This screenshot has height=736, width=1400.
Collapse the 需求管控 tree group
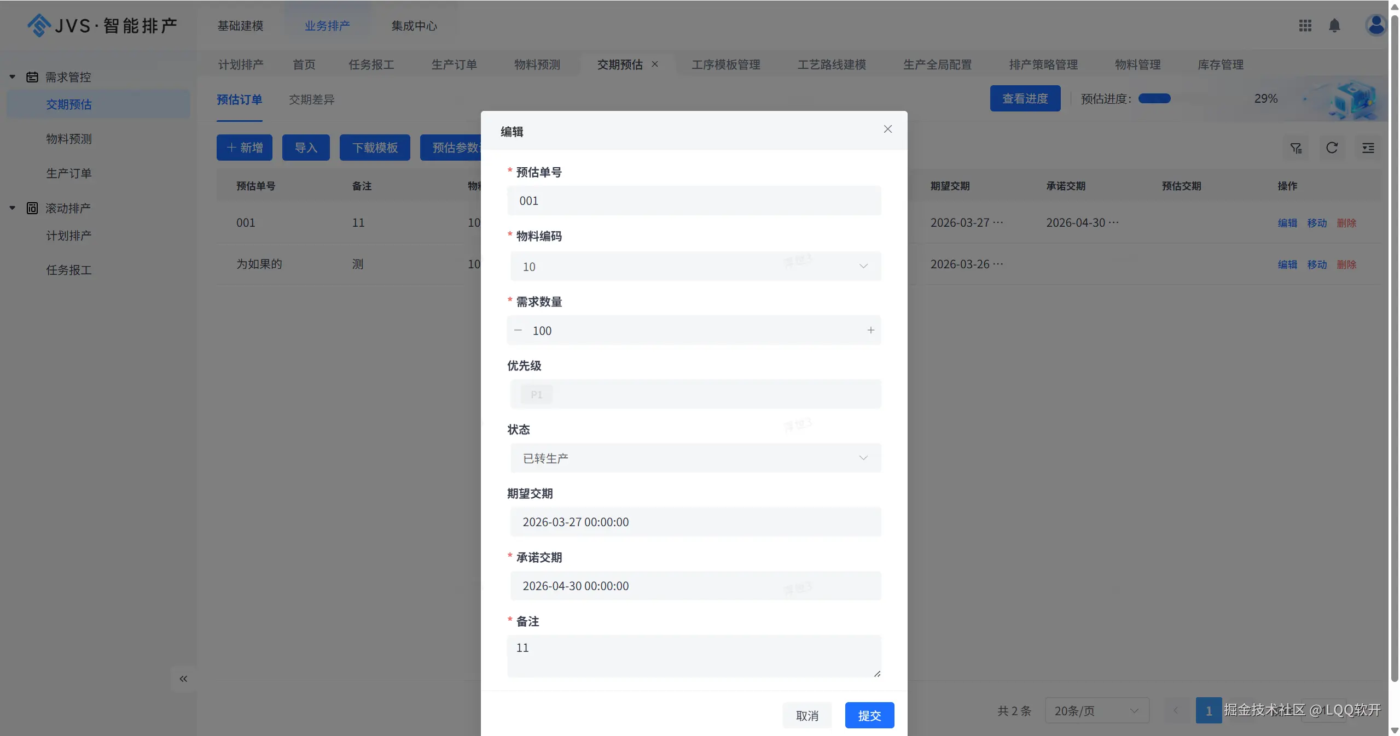pos(13,77)
